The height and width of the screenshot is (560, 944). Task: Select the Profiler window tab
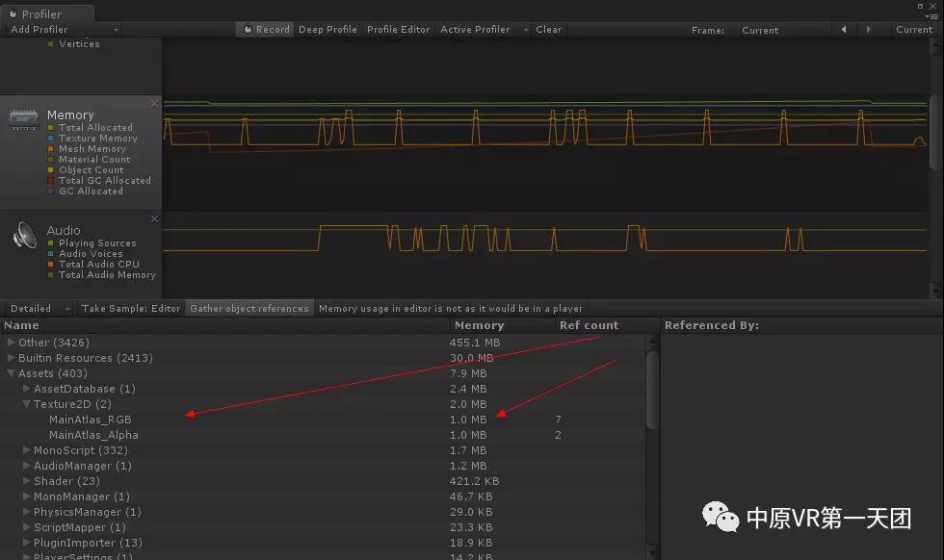coord(41,14)
